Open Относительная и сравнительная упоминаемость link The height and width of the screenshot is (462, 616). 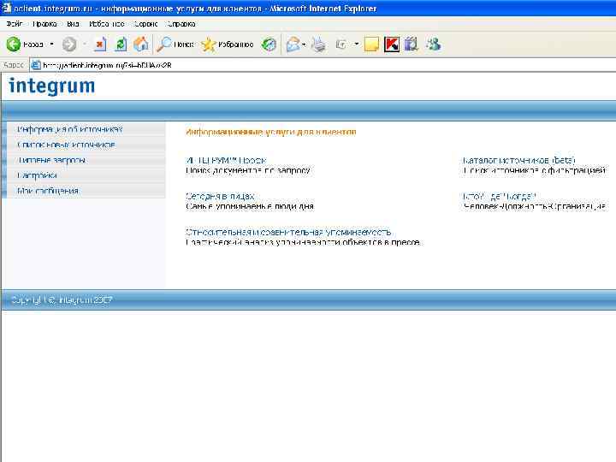point(288,232)
